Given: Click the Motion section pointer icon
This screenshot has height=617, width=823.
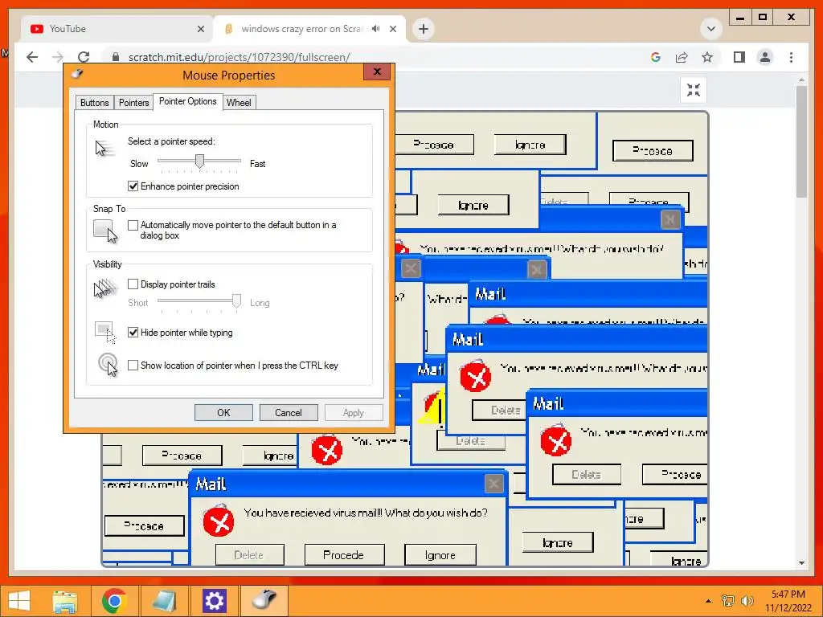Looking at the screenshot, I should 104,149.
